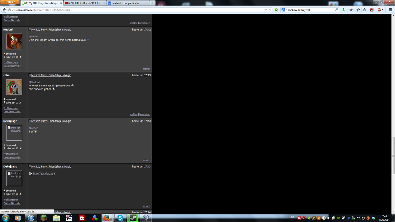395x222 pixels.
Task: Open Windows Explorer folder icon
Action: click(56, 218)
